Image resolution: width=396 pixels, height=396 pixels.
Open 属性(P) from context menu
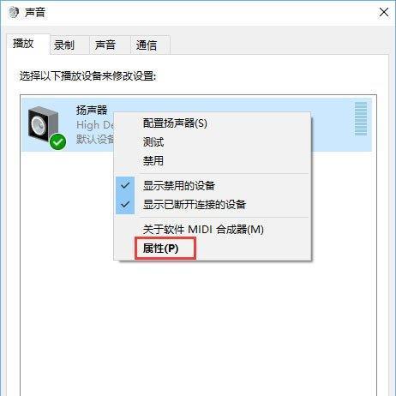[x=160, y=249]
